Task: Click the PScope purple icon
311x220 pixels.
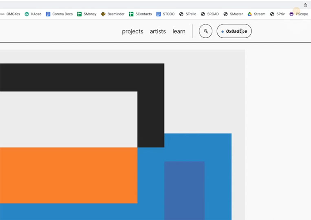Action: point(291,14)
